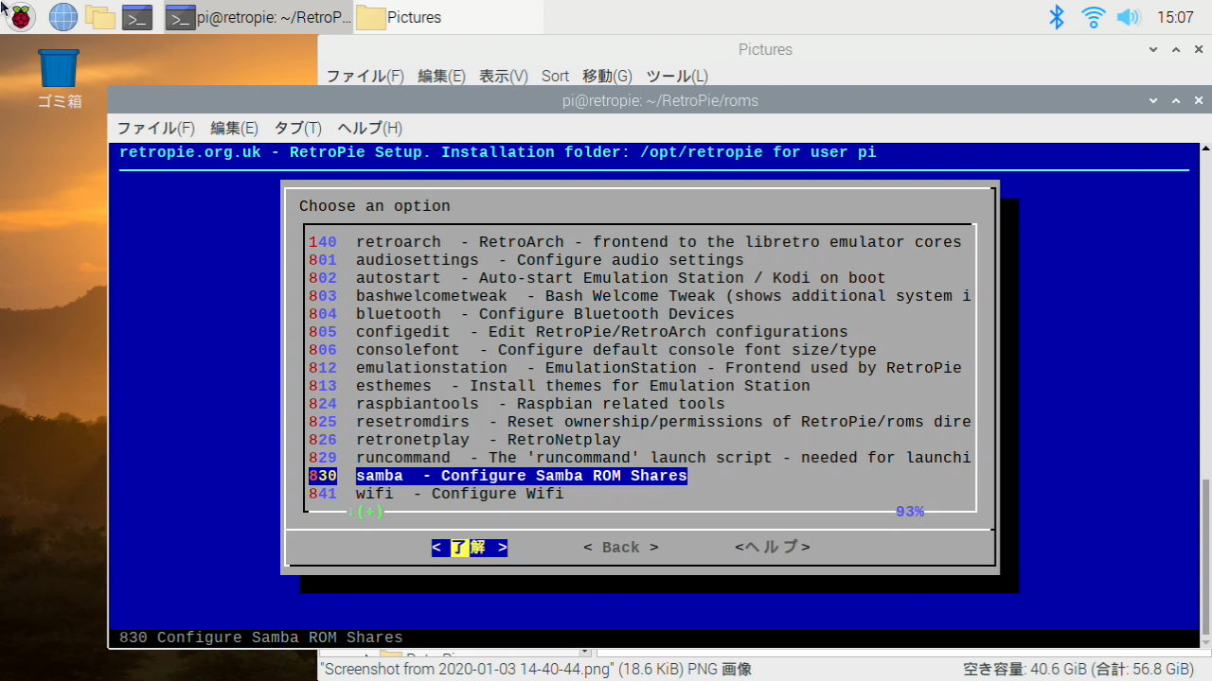The height and width of the screenshot is (681, 1212).
Task: Open the Wi-Fi network tray icon
Action: coord(1094,16)
